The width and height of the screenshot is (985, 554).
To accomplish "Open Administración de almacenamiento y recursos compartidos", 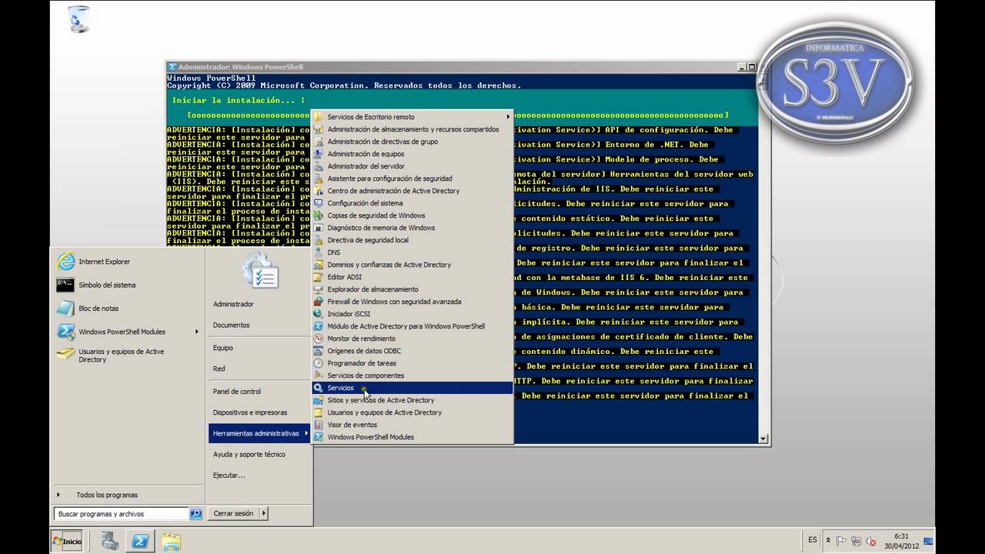I will click(x=412, y=129).
